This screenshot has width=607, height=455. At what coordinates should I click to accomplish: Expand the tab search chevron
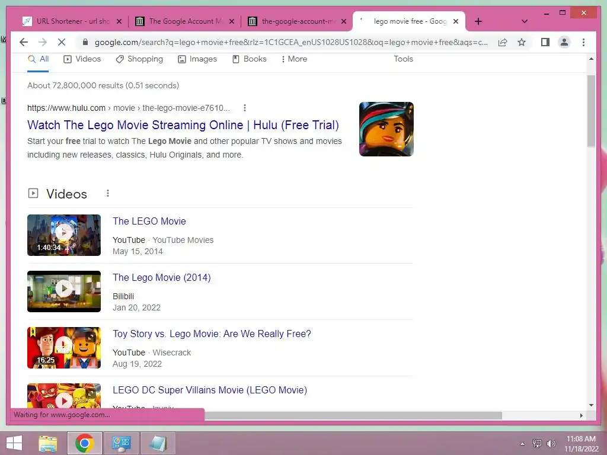coord(524,21)
